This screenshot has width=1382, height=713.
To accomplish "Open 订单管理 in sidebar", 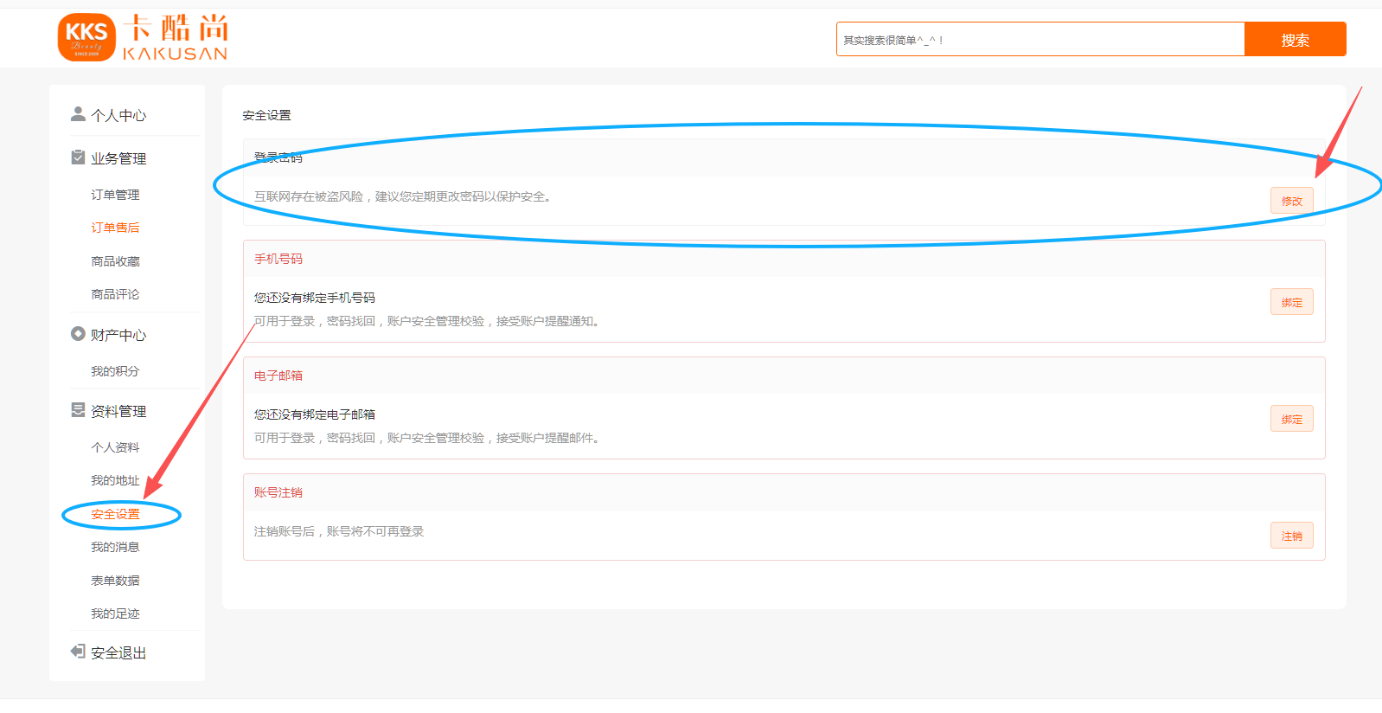I will pos(115,195).
